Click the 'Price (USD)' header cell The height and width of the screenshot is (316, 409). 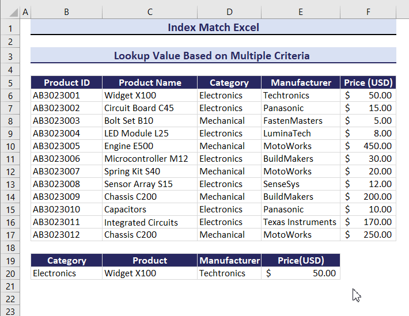(368, 82)
